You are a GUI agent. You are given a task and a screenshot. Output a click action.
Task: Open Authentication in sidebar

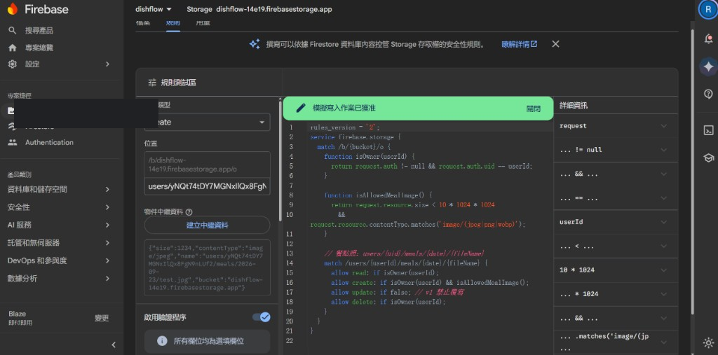49,142
